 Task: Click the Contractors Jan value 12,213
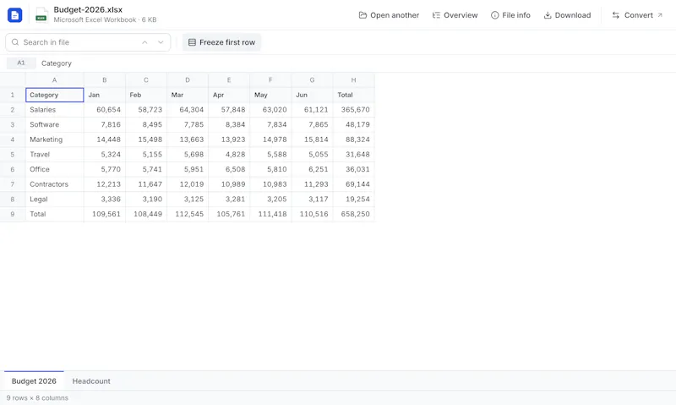[x=104, y=184]
